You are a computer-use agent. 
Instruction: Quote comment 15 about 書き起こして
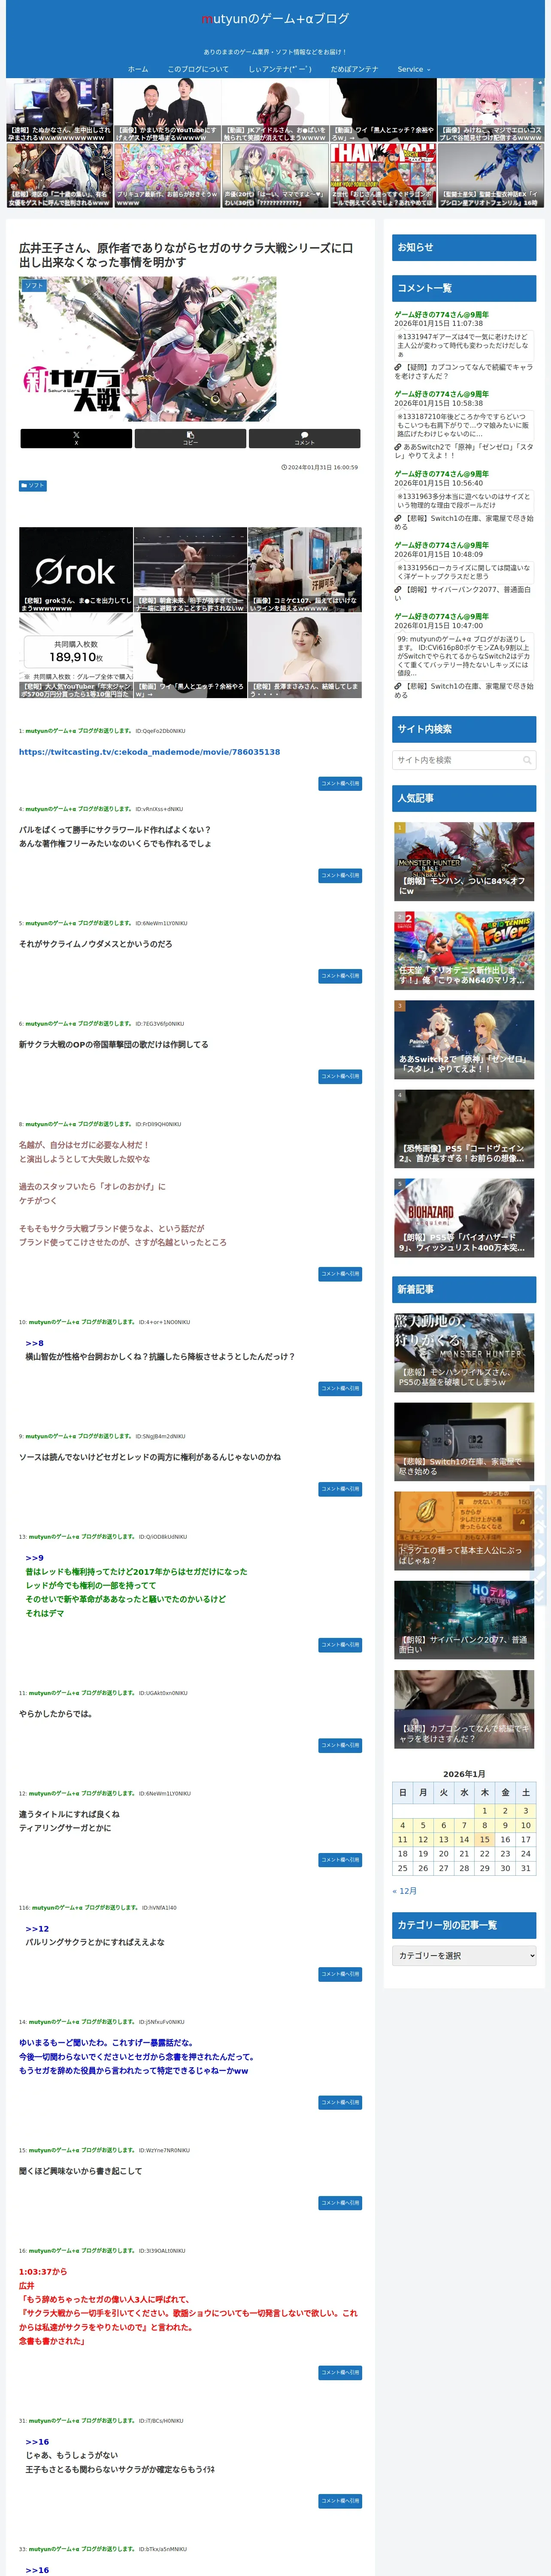click(x=340, y=2203)
